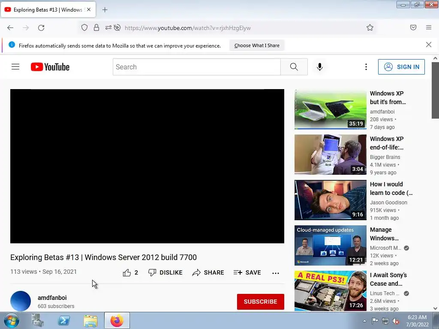Open How I would learn to code title
Image resolution: width=439 pixels, height=329 pixels.
coord(391,188)
